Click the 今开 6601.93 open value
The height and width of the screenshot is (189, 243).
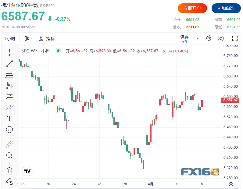pos(193,20)
